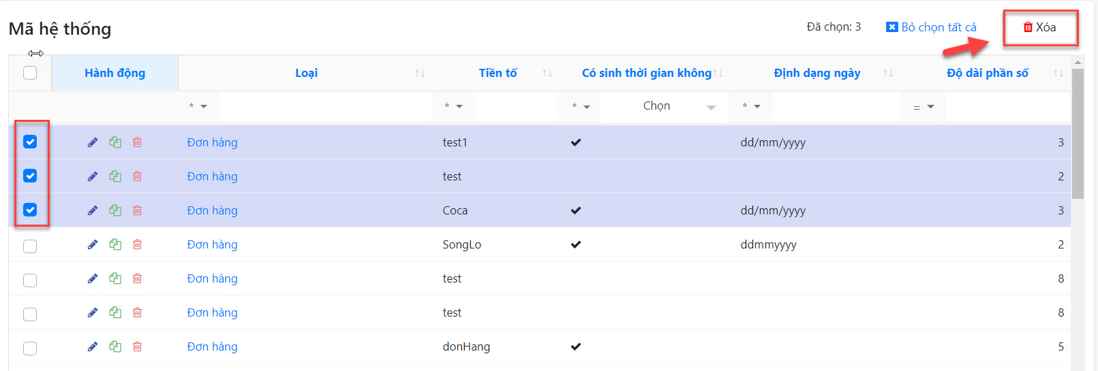Click sort arrows for Tiền tố column
Viewport: 1098px width, 371px height.
tap(547, 73)
